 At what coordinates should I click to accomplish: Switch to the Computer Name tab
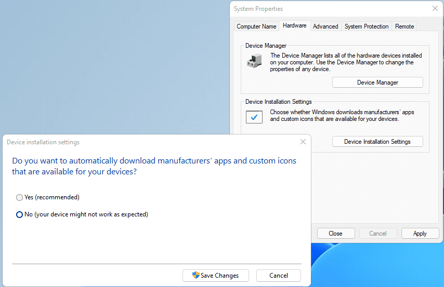coord(256,26)
